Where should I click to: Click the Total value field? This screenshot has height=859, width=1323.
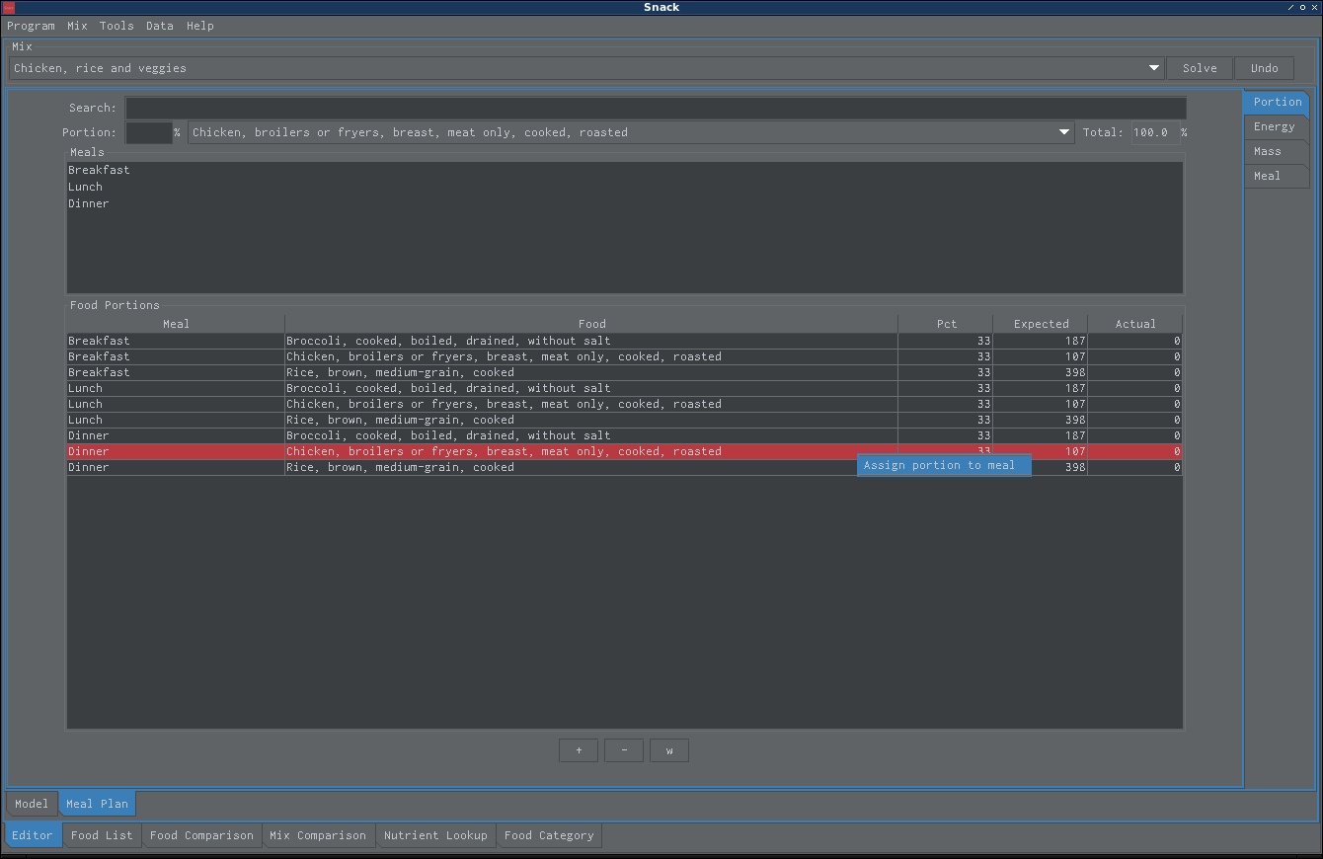1155,132
